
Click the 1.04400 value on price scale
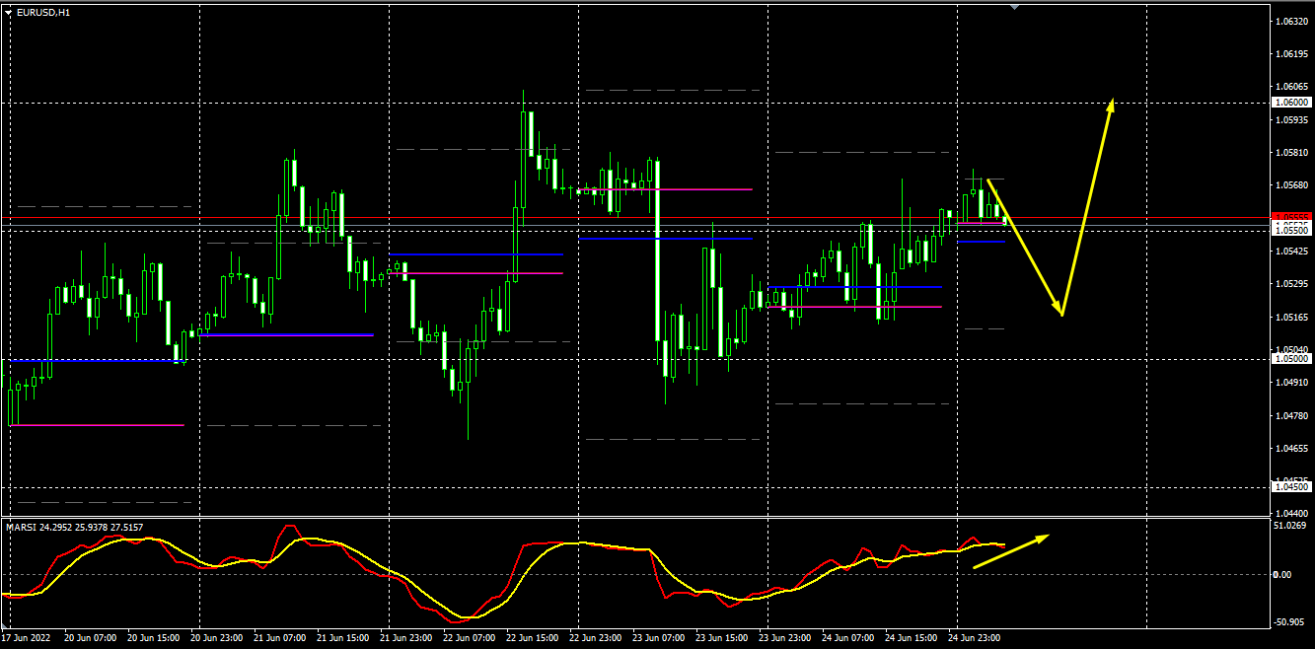tap(1291, 513)
